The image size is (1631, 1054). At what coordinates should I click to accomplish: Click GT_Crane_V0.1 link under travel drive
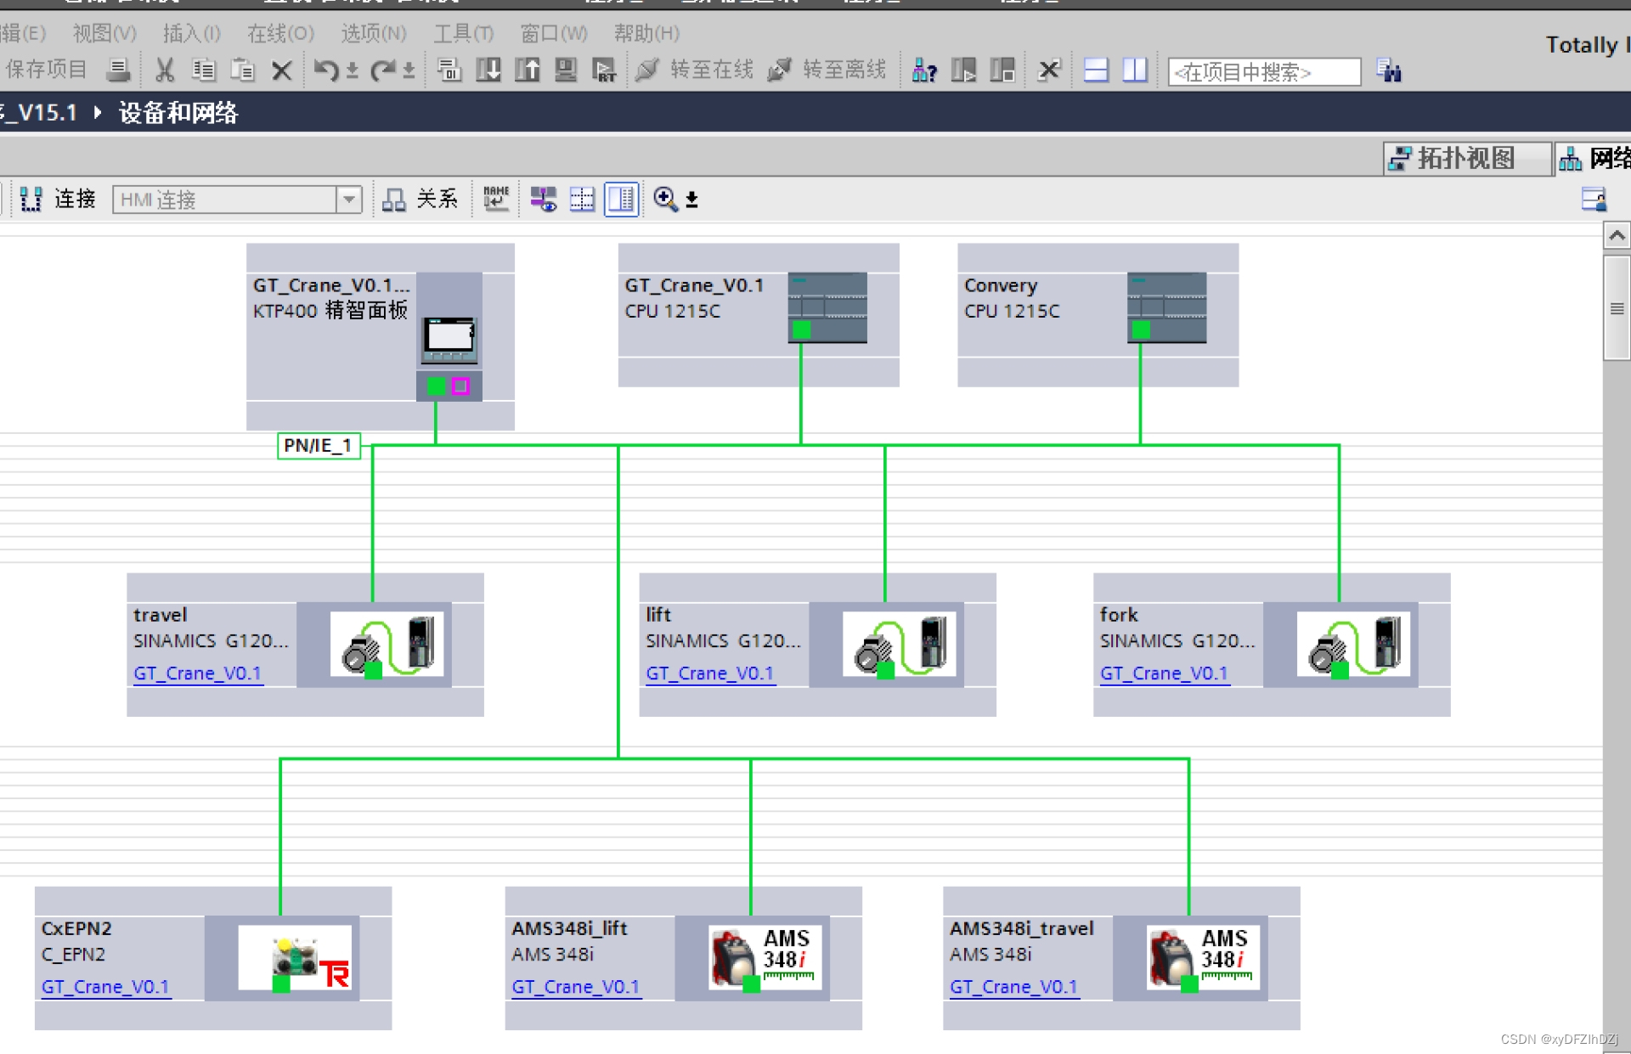click(x=197, y=674)
